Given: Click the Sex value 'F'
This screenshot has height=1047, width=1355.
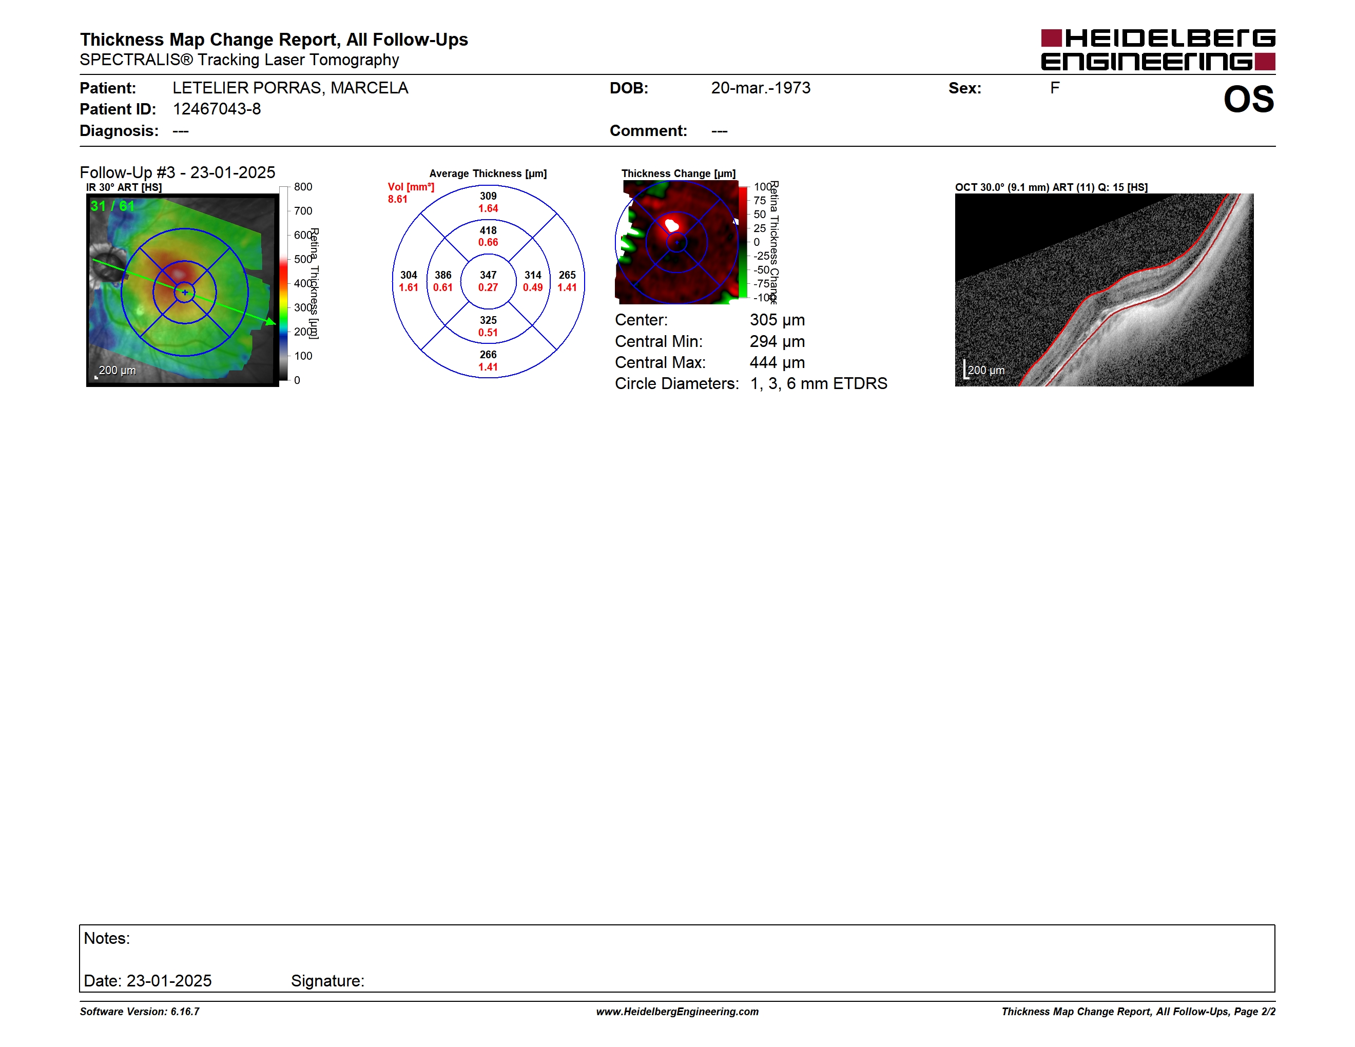Looking at the screenshot, I should click(x=1055, y=88).
